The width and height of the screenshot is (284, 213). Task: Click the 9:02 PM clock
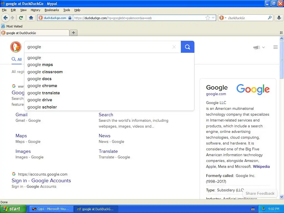click(x=274, y=209)
